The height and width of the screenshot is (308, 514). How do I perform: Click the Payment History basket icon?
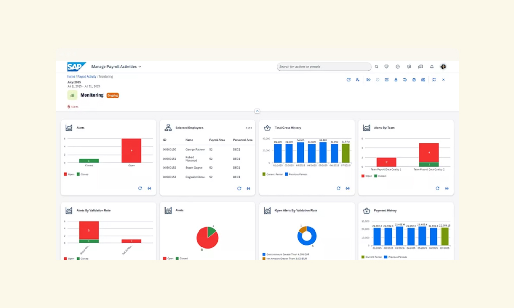click(x=366, y=211)
